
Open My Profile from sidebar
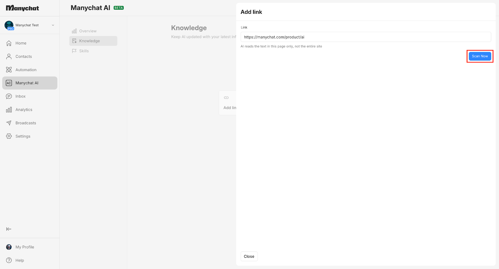pos(25,247)
